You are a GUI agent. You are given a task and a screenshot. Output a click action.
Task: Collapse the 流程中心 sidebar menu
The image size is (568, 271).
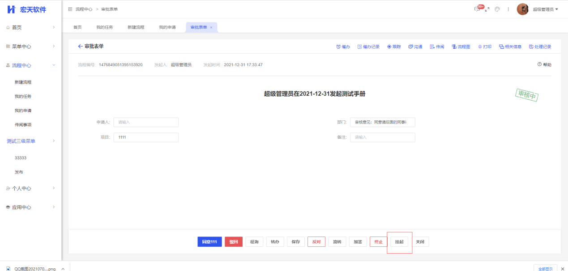(x=54, y=65)
